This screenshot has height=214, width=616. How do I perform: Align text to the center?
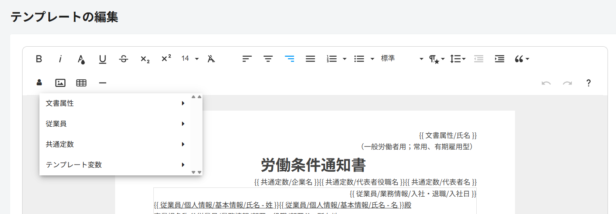(268, 59)
